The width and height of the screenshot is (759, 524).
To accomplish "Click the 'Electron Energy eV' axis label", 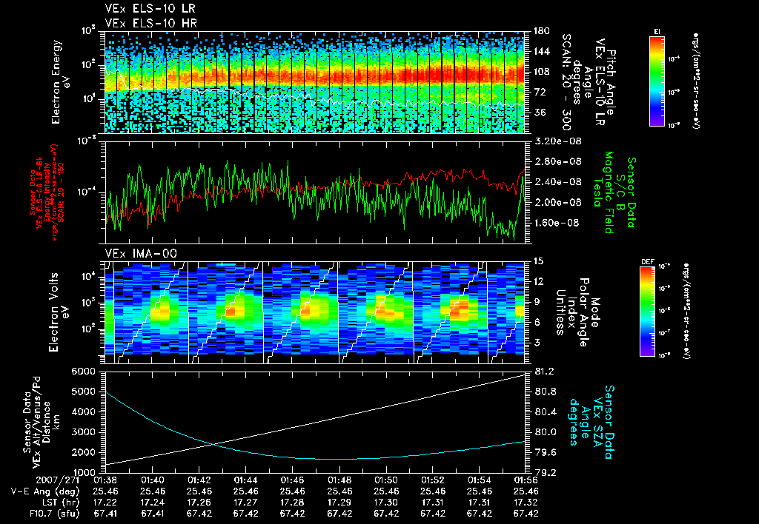I will tap(61, 82).
